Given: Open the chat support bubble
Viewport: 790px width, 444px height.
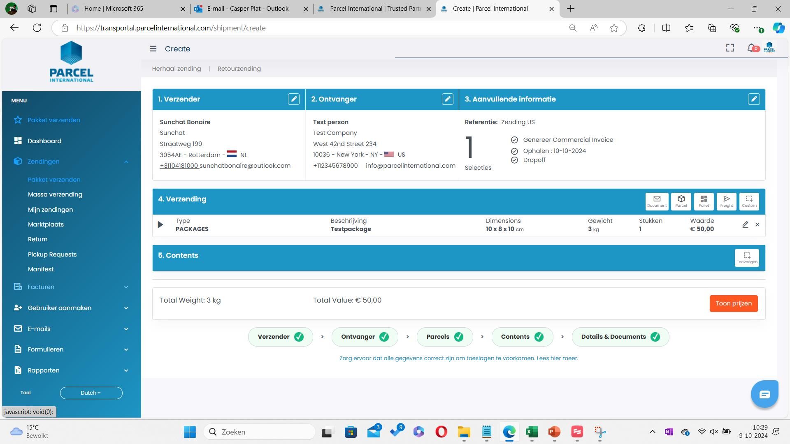Looking at the screenshot, I should [764, 394].
